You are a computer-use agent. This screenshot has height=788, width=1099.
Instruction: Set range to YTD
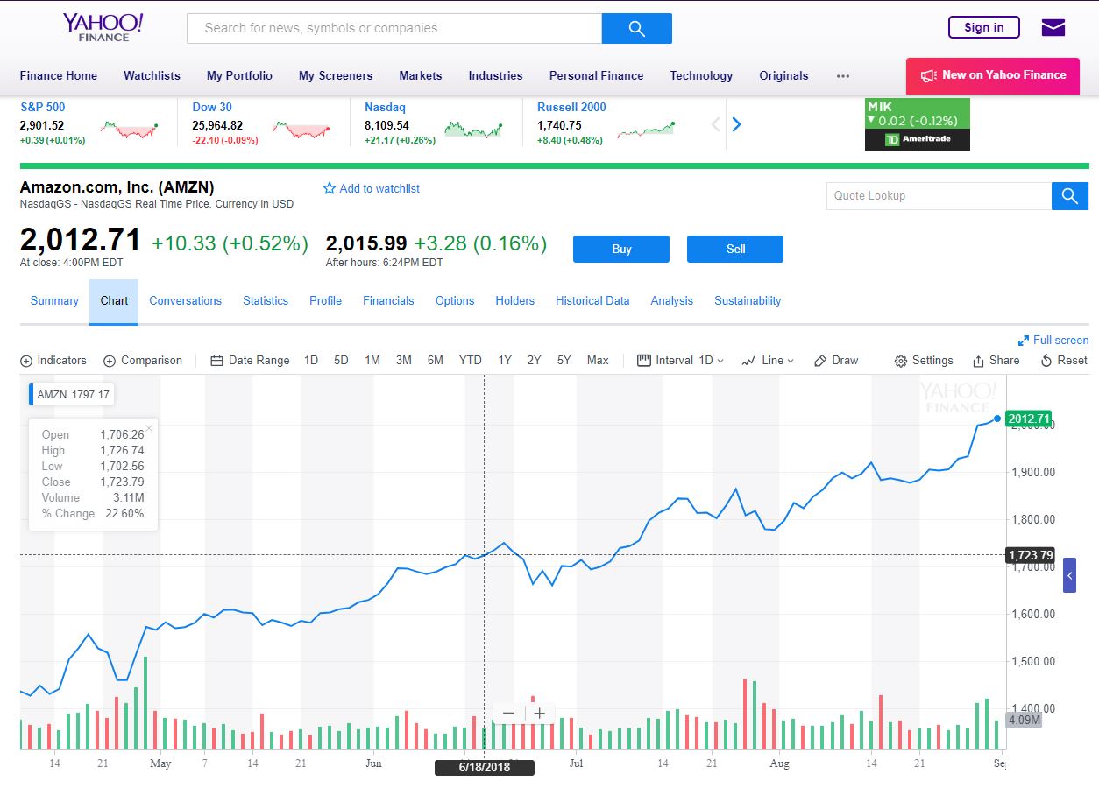click(471, 361)
